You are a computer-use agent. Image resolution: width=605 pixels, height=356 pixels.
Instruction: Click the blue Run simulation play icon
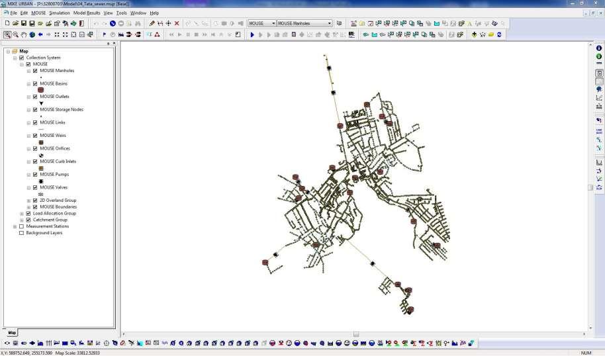pyautogui.click(x=252, y=34)
